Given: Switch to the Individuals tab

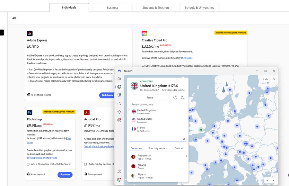Looking at the screenshot, I should [69, 7].
